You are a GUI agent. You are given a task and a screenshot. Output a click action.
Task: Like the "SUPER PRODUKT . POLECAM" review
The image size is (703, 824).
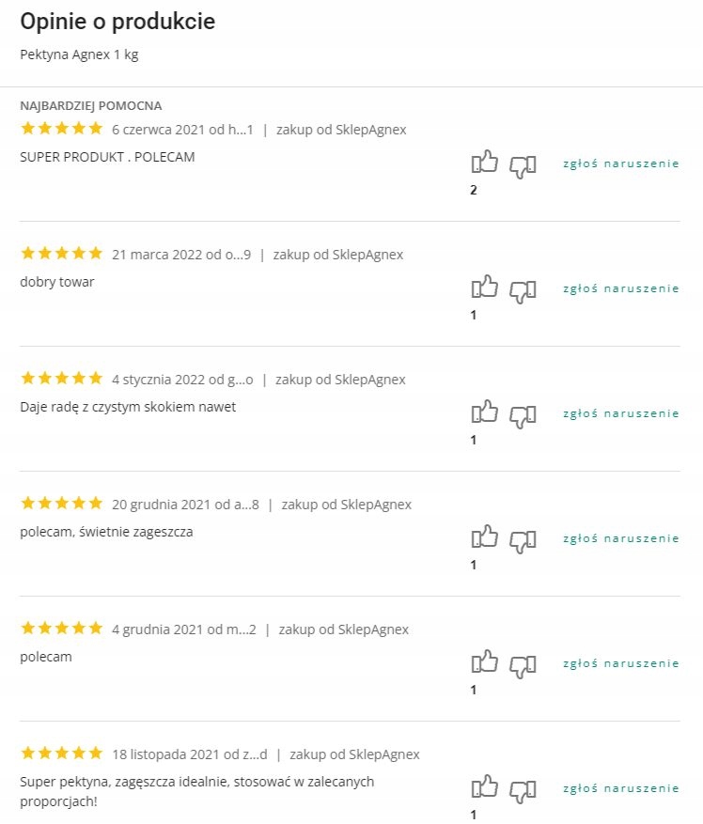484,163
